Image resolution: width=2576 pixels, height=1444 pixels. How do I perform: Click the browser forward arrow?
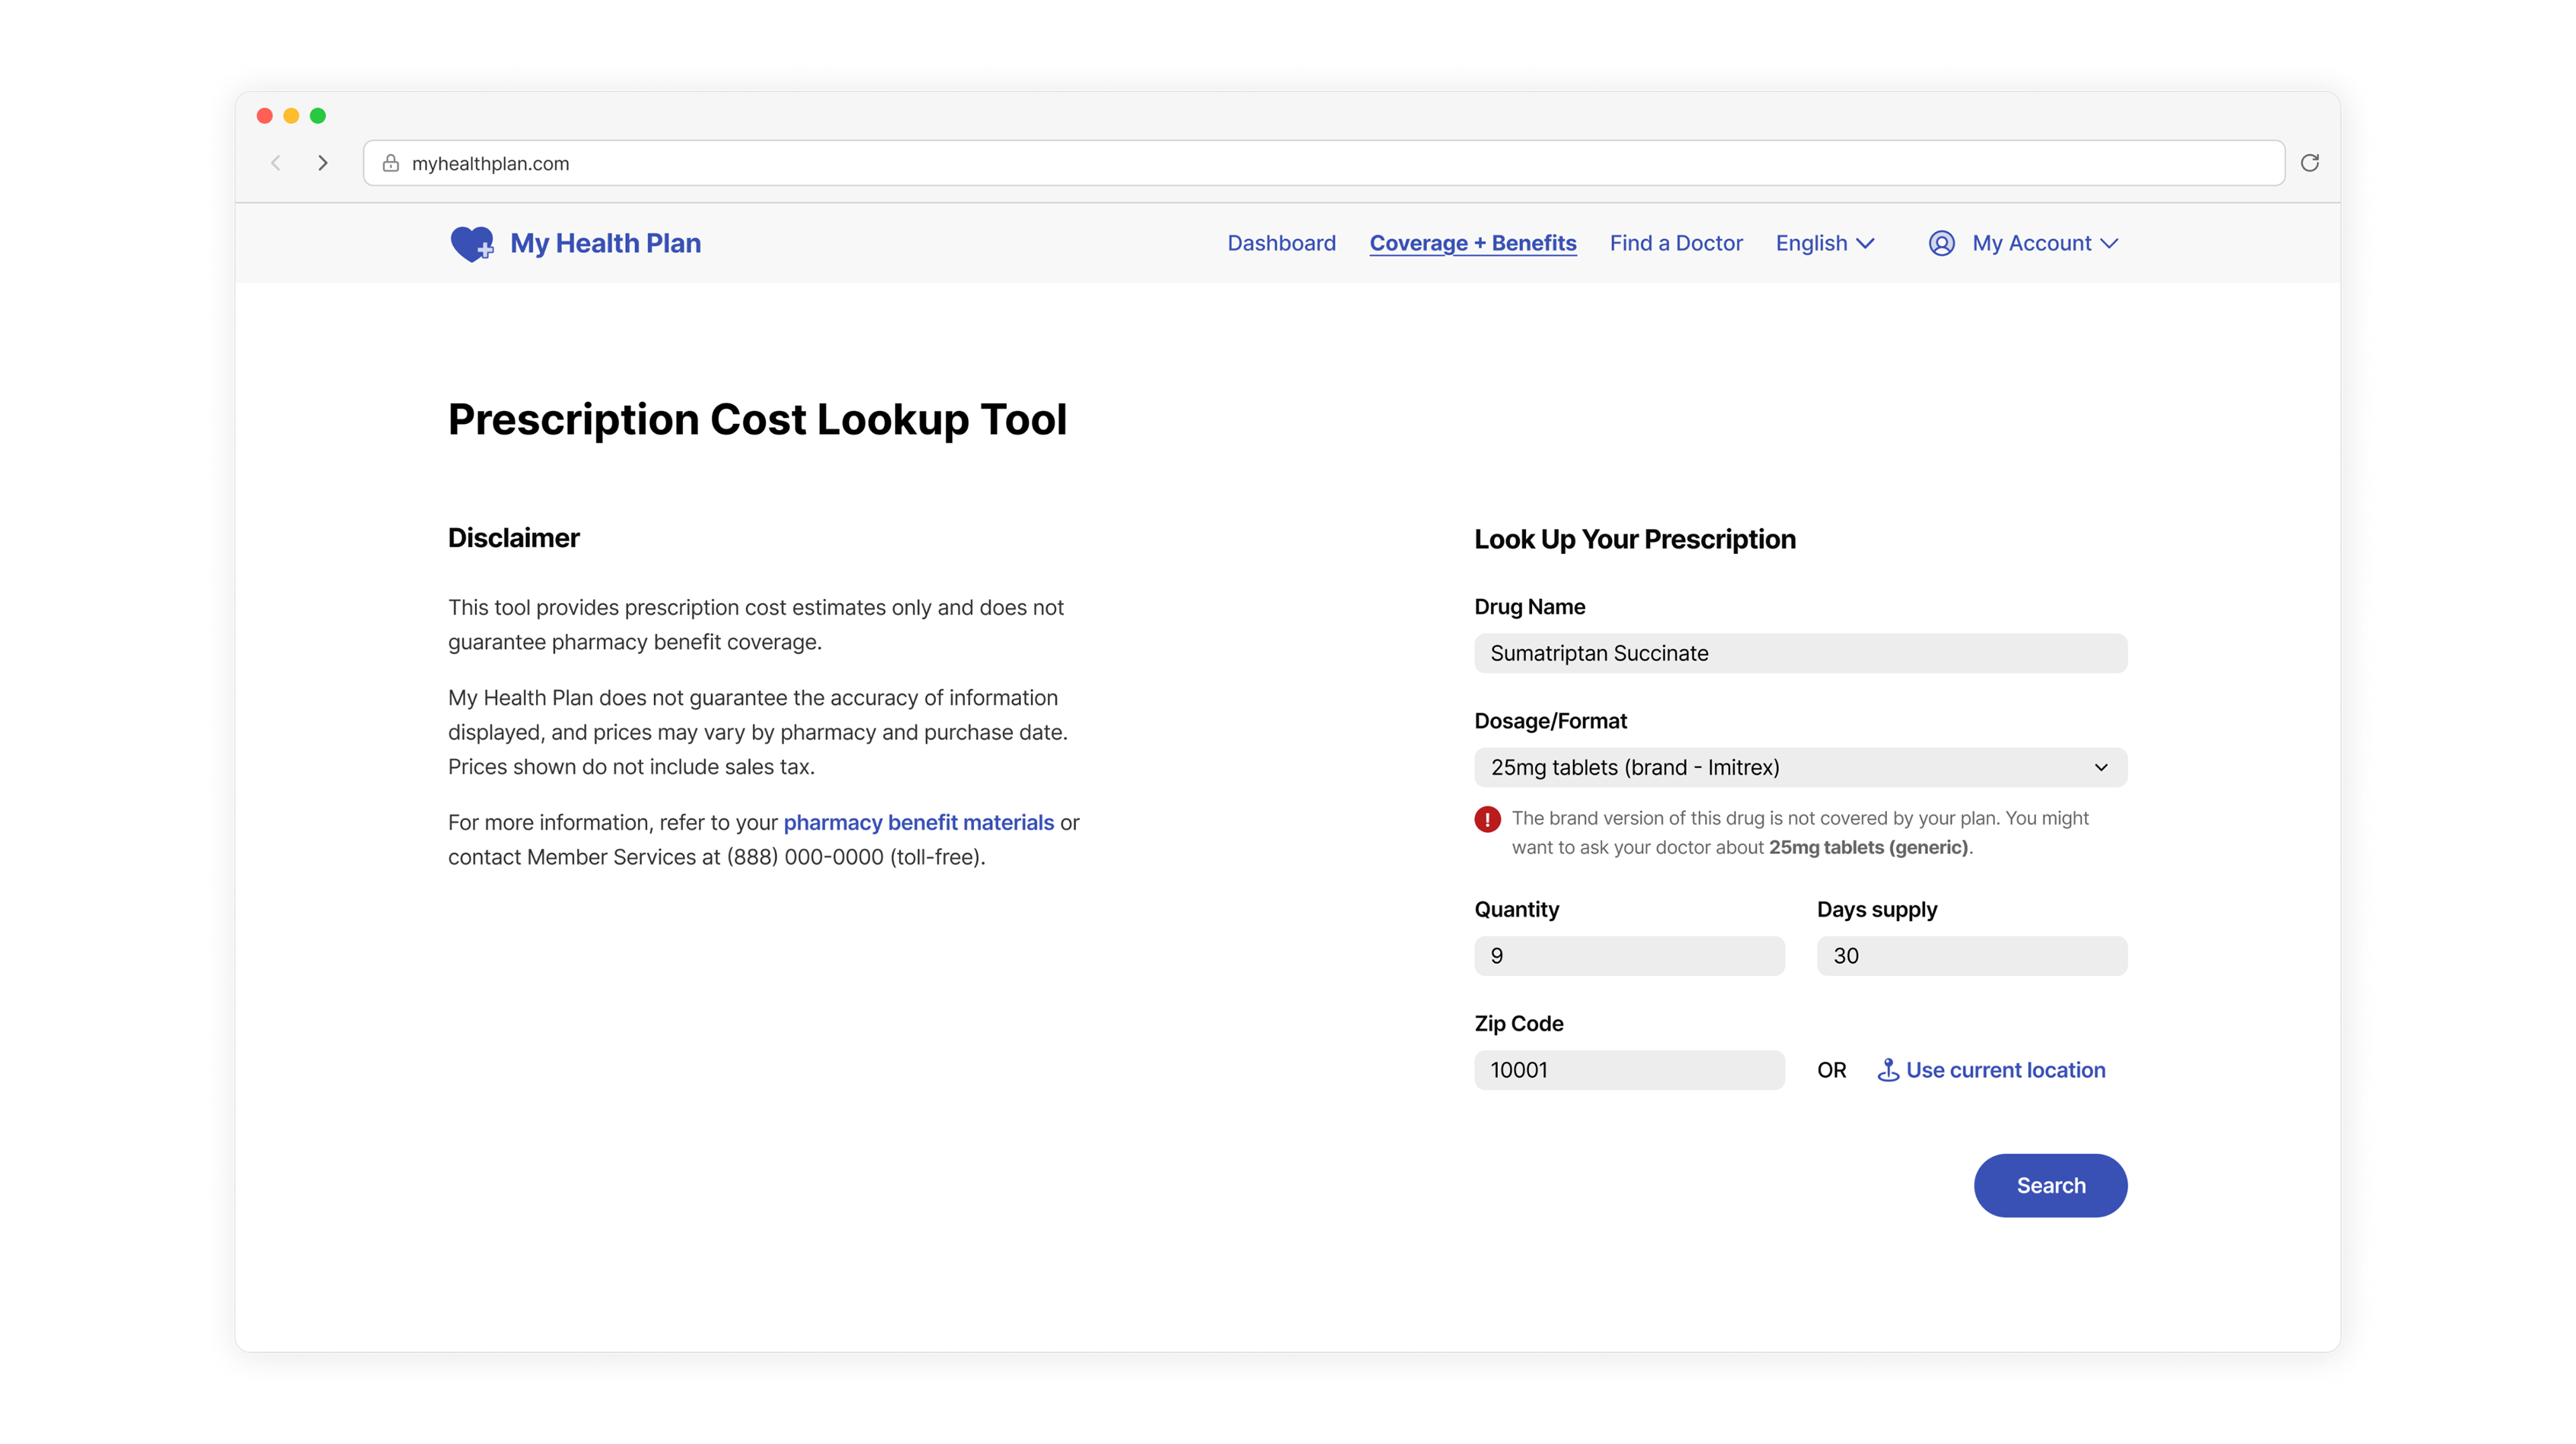pyautogui.click(x=322, y=163)
